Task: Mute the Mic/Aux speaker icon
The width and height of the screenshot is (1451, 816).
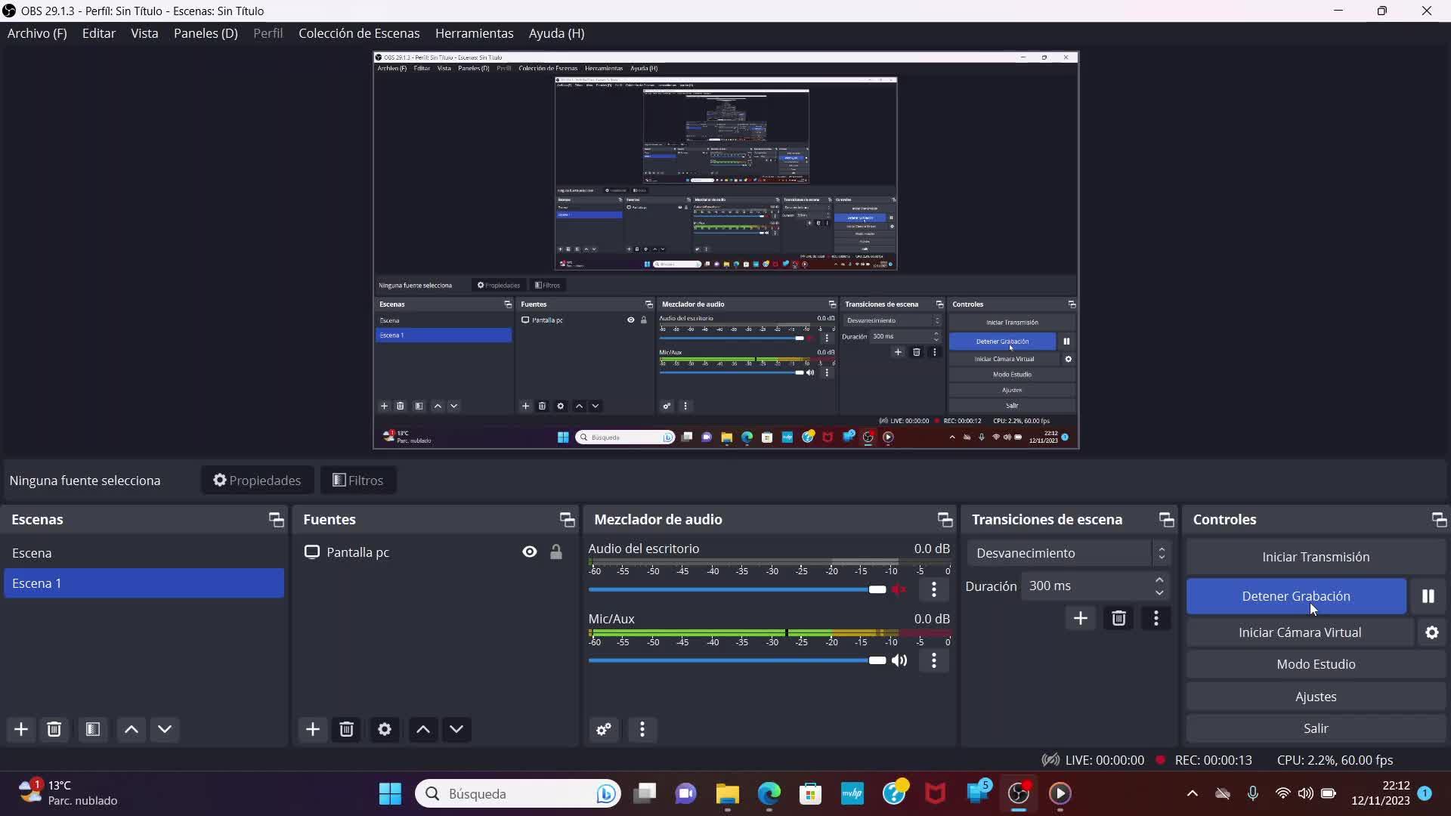Action: point(899,660)
